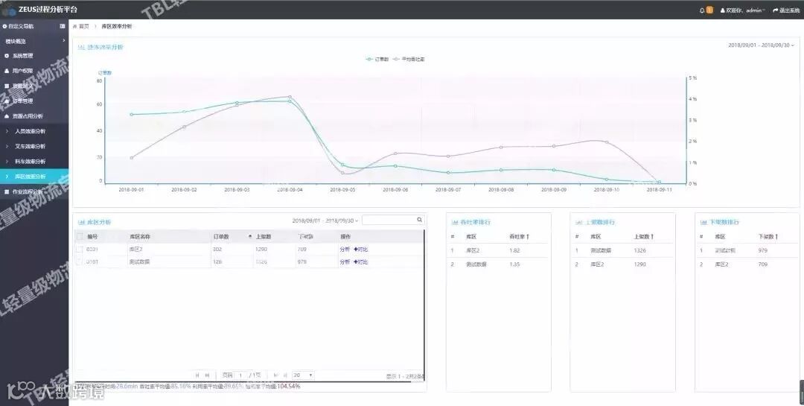804x406 pixels.
Task: Click value 979 in 下架数排行
Action: click(x=763, y=250)
